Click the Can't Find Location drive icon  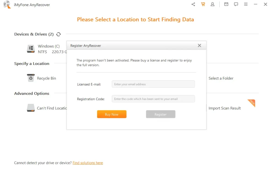point(31,108)
